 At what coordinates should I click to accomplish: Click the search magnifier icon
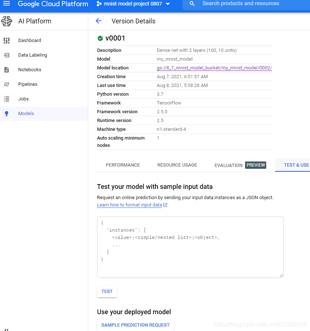(192, 4)
